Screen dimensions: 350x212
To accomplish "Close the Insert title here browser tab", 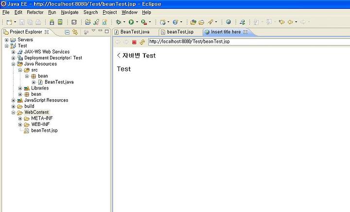I will point(245,32).
